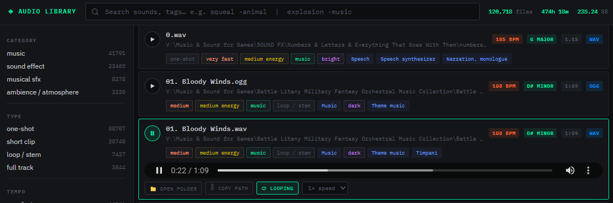
Task: Click the G MAJOR key badge
Action: click(x=542, y=39)
